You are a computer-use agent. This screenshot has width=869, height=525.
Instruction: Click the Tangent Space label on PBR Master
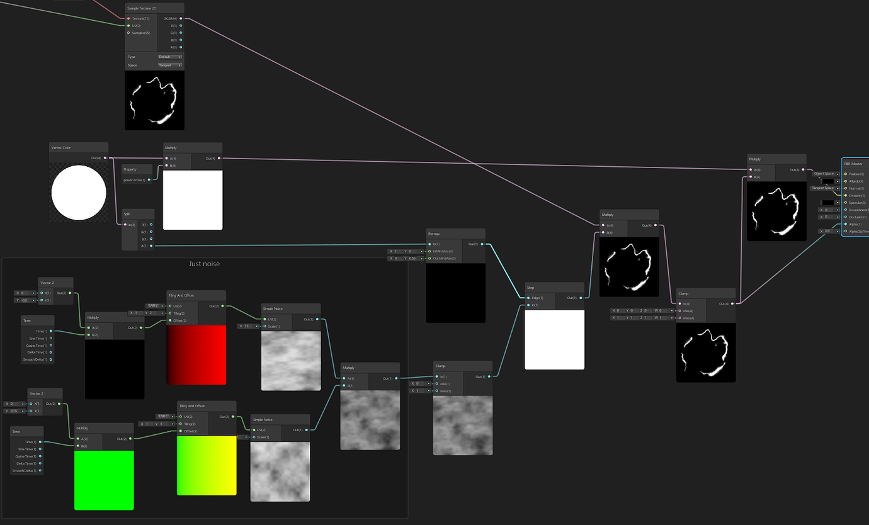[x=823, y=188]
